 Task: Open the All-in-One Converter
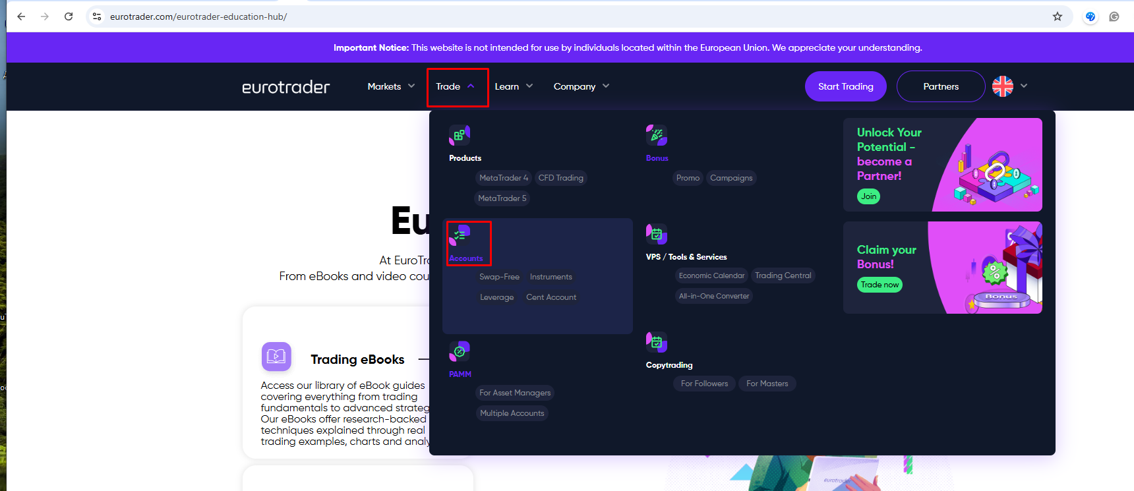[x=714, y=296]
